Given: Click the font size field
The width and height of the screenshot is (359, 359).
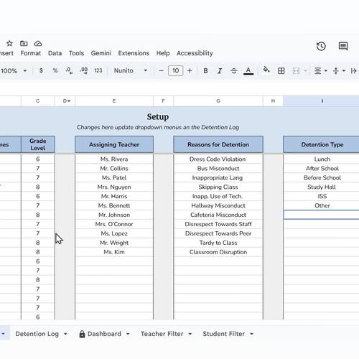Looking at the screenshot, I should (x=176, y=71).
